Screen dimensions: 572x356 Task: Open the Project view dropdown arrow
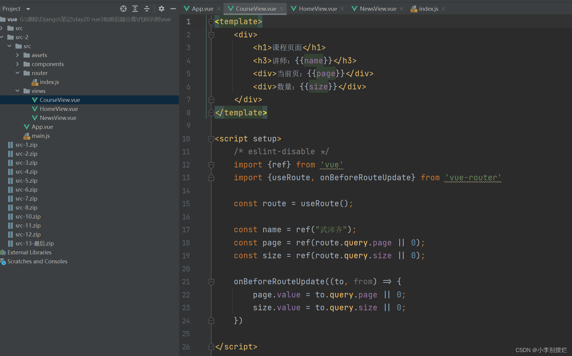click(x=28, y=9)
